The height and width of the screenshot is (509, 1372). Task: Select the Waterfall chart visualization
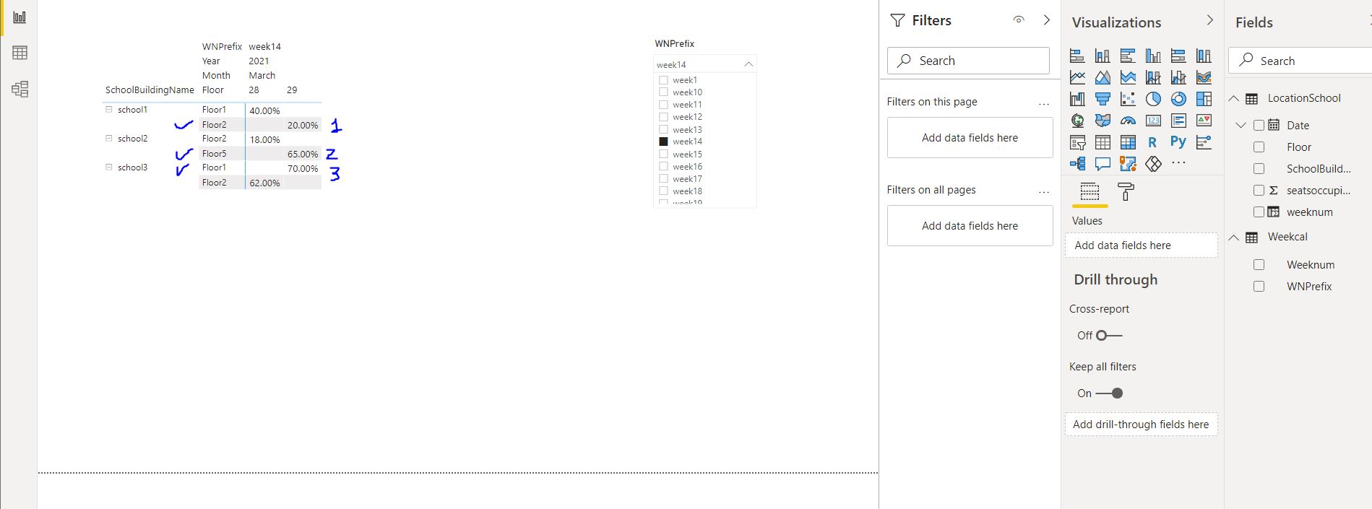pos(1077,99)
